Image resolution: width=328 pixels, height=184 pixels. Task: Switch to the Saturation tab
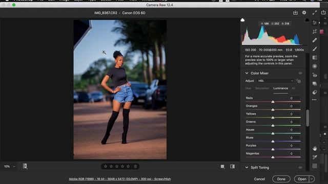coord(262,88)
